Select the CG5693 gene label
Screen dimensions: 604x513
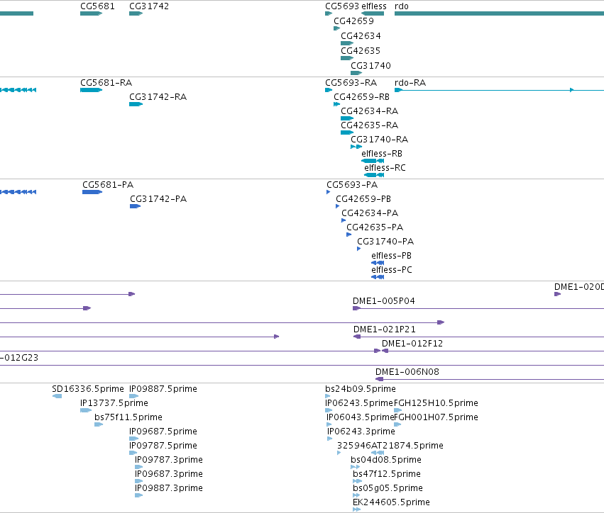pyautogui.click(x=342, y=6)
